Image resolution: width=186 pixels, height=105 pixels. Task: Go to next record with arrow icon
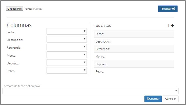click(172, 25)
